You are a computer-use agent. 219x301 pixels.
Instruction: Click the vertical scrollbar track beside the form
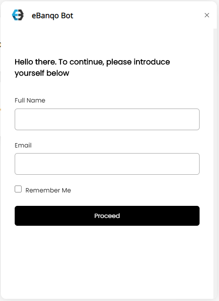tap(216, 163)
